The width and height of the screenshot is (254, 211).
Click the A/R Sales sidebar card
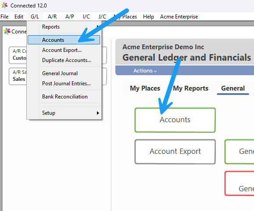click(x=18, y=76)
